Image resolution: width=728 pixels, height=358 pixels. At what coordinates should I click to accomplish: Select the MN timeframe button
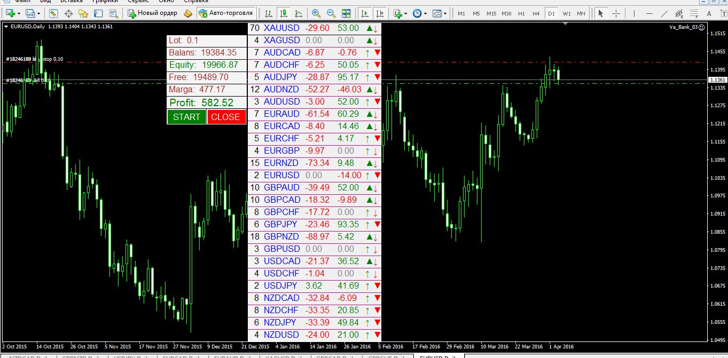point(581,13)
